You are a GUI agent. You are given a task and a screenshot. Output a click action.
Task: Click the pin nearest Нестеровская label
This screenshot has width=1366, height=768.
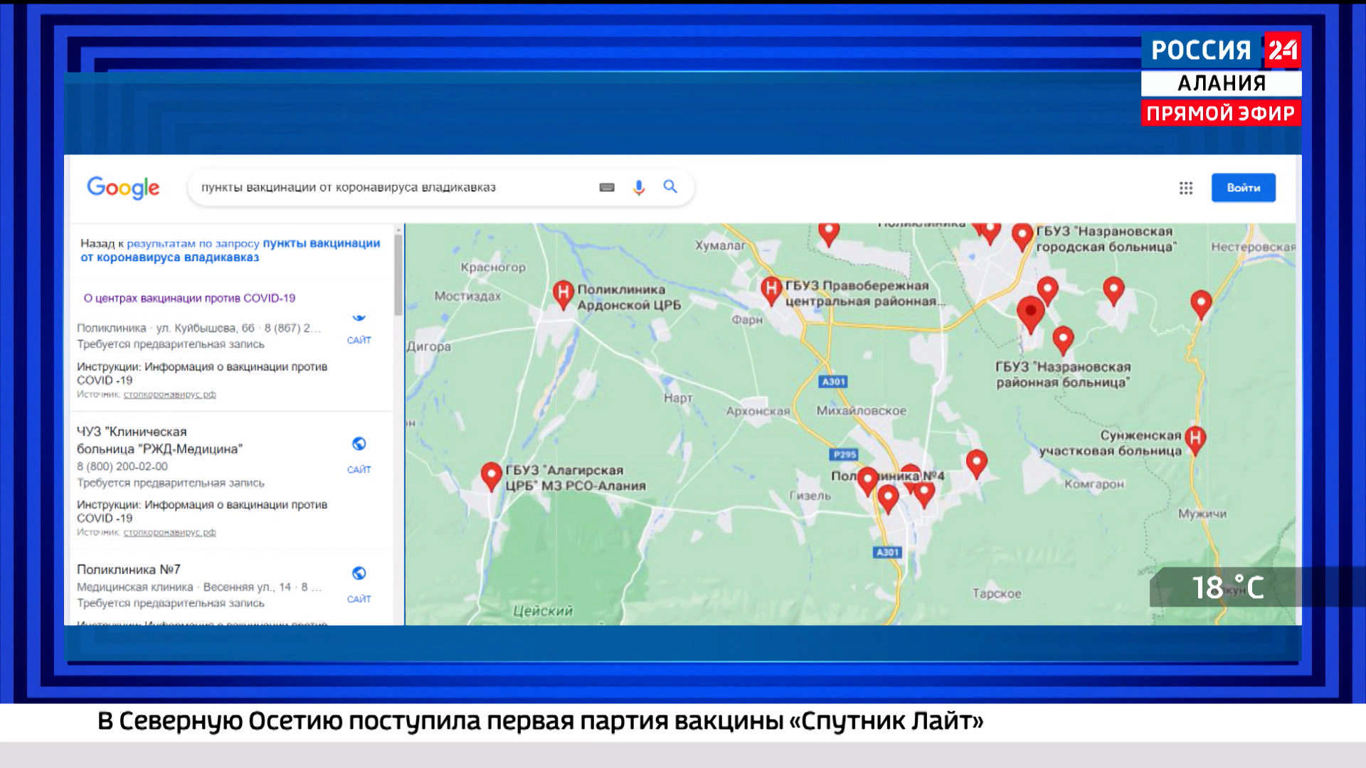pos(1201,305)
